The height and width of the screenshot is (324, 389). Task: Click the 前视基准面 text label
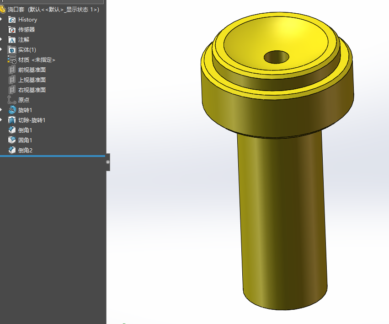pyautogui.click(x=32, y=70)
